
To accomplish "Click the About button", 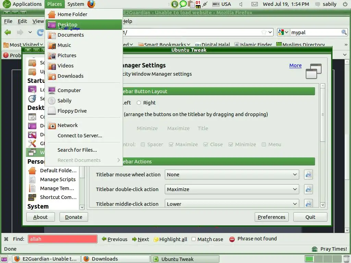I will pos(40,217).
